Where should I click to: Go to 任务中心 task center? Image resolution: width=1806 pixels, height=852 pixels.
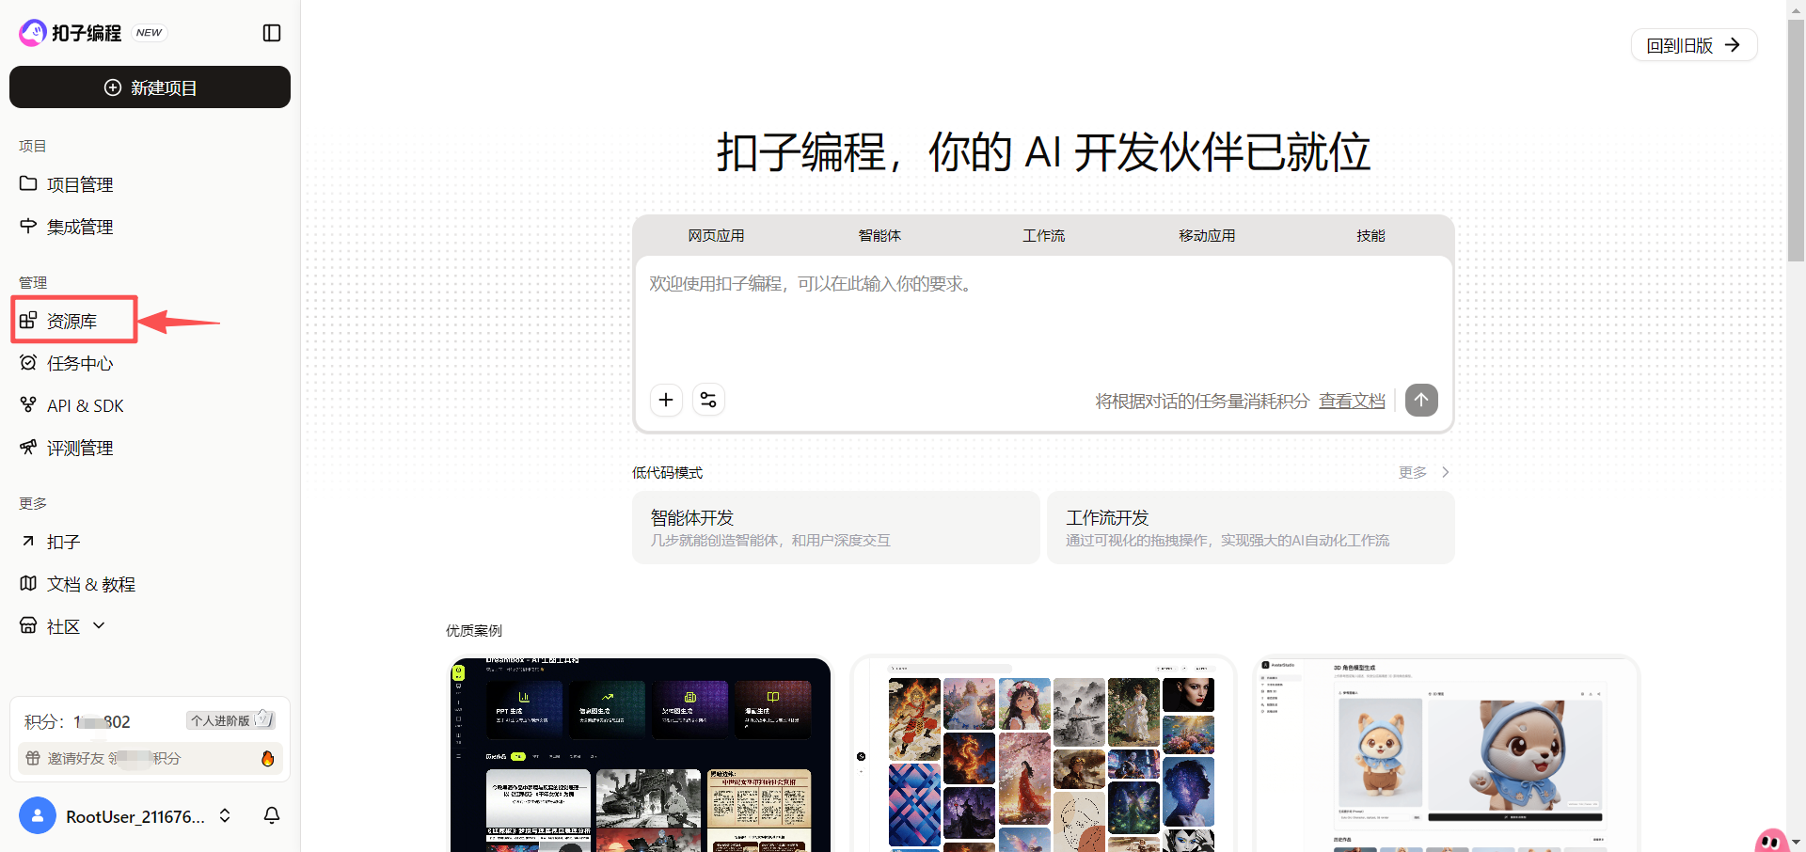click(x=80, y=363)
